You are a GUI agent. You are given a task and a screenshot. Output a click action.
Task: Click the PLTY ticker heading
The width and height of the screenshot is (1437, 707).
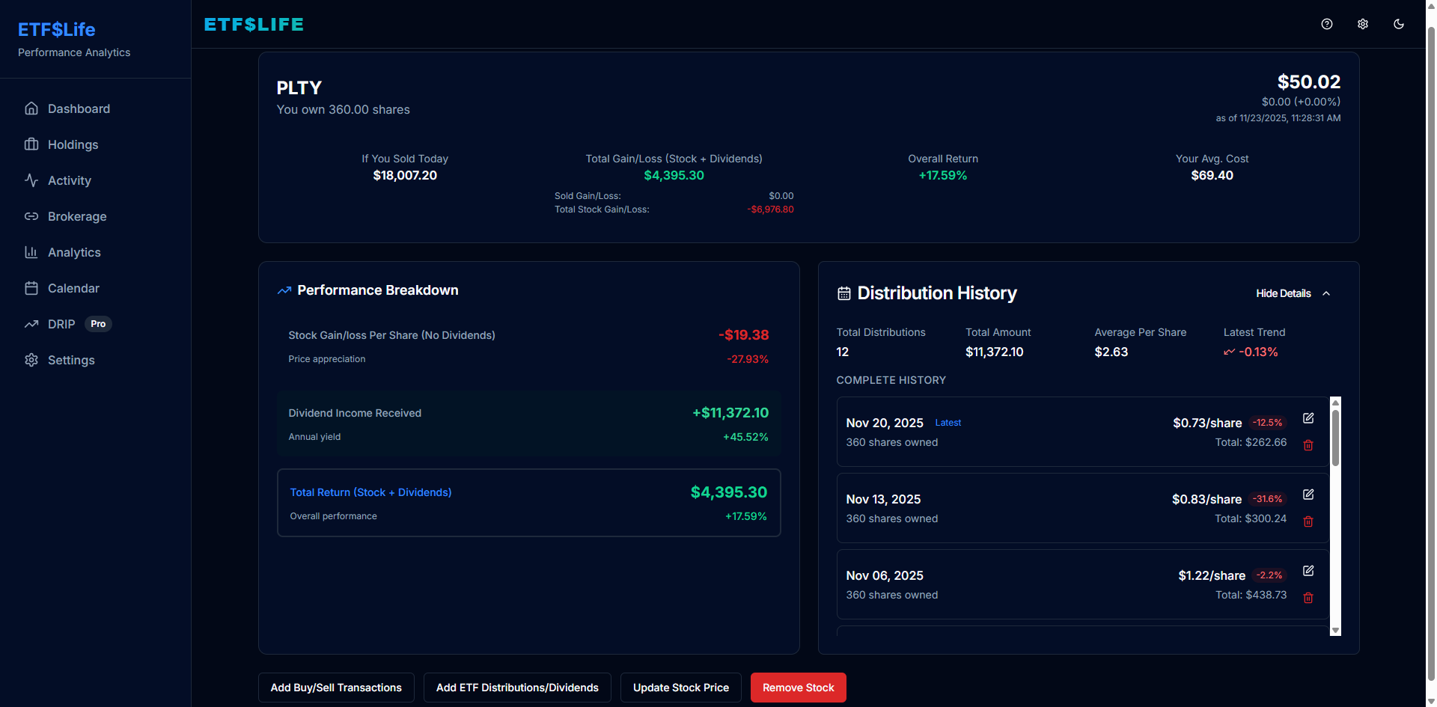tap(299, 88)
